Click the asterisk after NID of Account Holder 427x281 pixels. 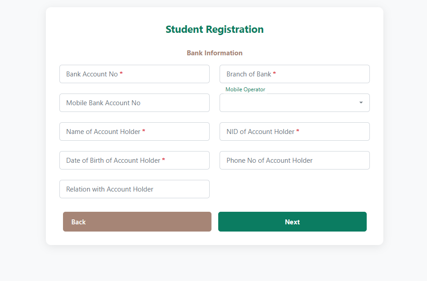click(x=297, y=131)
